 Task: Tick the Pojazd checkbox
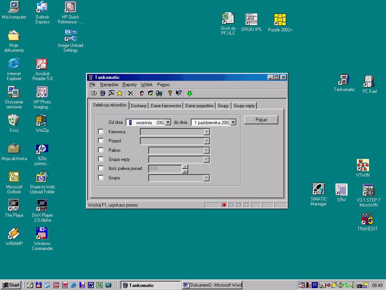point(101,141)
